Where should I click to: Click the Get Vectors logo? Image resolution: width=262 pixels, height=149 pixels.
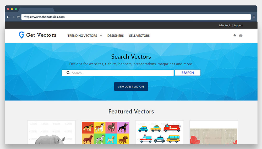[x=37, y=35]
